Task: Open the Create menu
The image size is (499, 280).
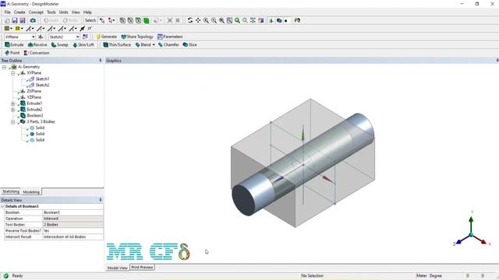Action: coord(19,12)
